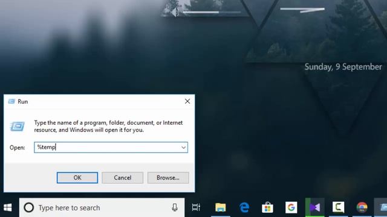
Task: Click the speaker icon on the desktop widget
Action: pyautogui.click(x=175, y=12)
